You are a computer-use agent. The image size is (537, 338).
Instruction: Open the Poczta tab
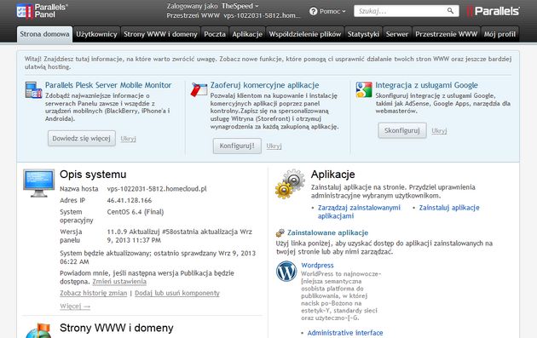215,34
